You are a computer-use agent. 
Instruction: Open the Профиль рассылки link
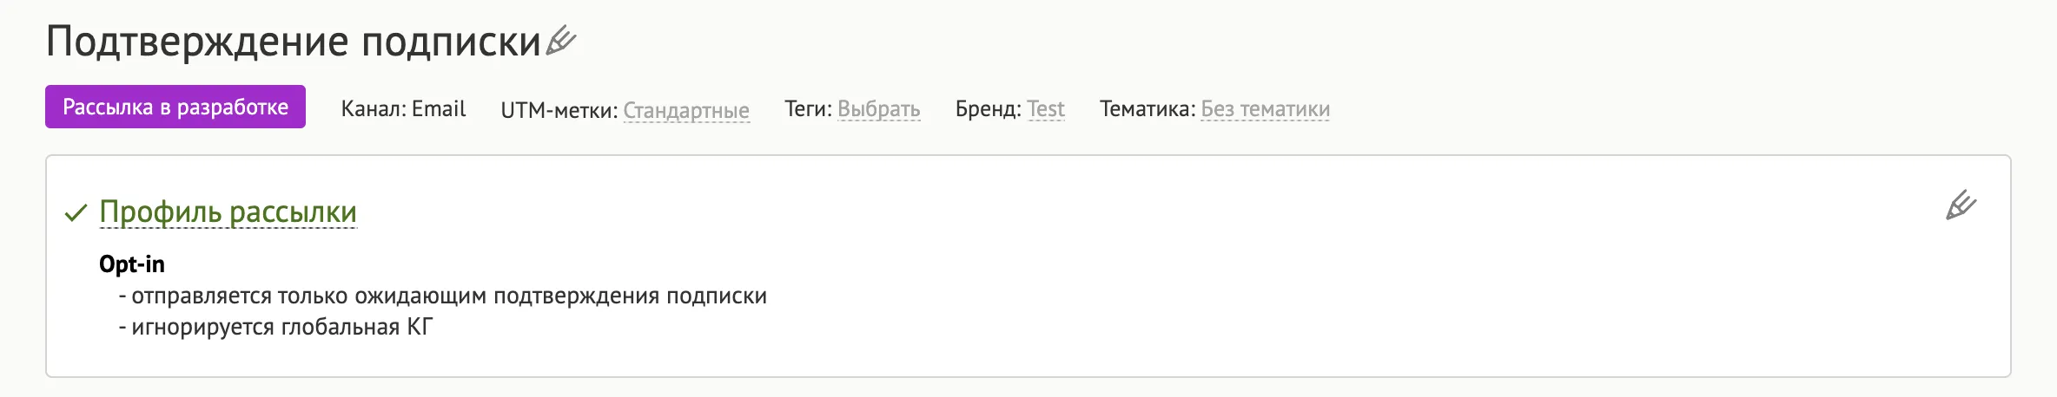(x=228, y=212)
